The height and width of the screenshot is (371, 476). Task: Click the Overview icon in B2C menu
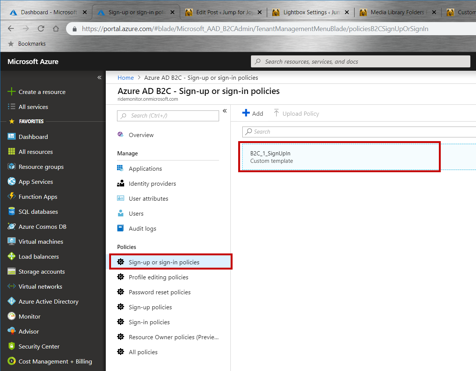point(120,135)
